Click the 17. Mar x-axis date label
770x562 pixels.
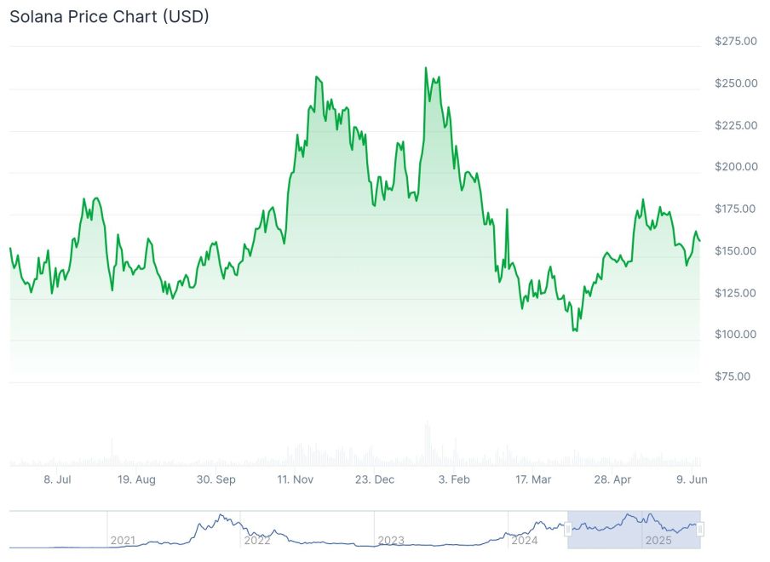(533, 480)
